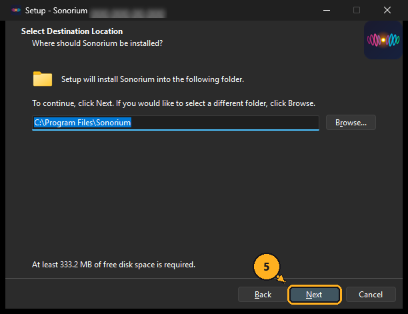Viewport: 408px width, 314px height.
Task: Click the yellow folder icon
Action: tap(43, 79)
